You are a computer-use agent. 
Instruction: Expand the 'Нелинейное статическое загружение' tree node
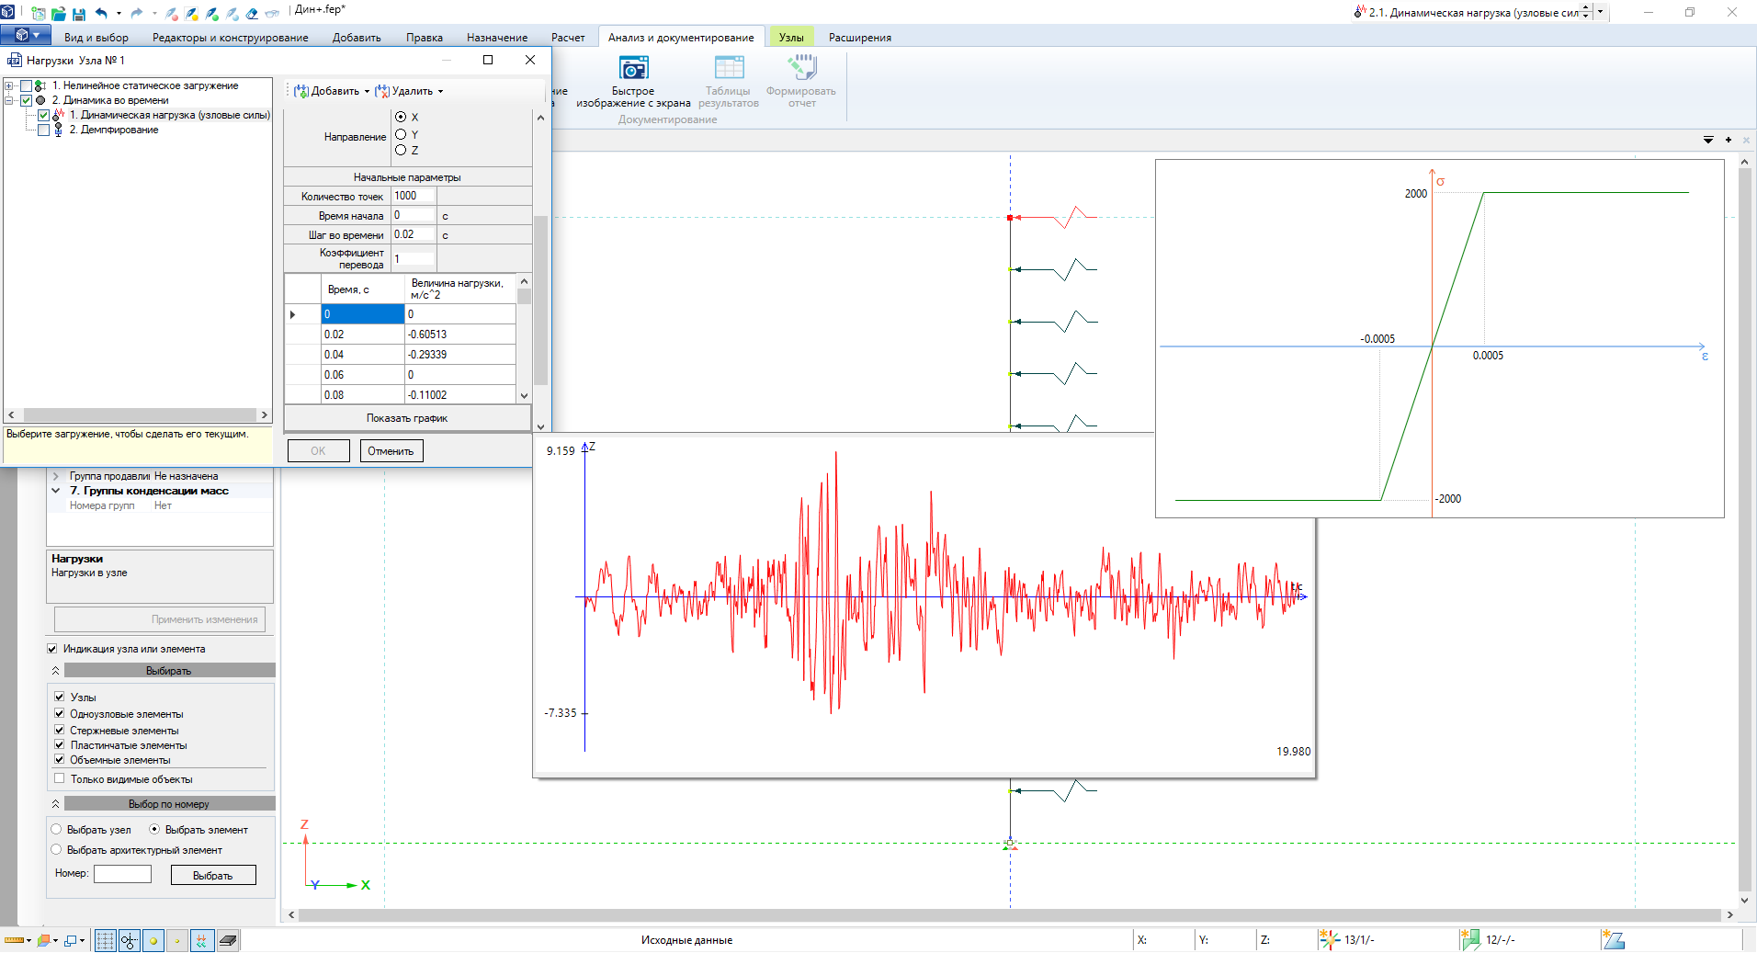(x=9, y=85)
